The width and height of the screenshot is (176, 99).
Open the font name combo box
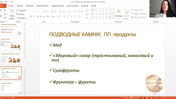click(37, 11)
